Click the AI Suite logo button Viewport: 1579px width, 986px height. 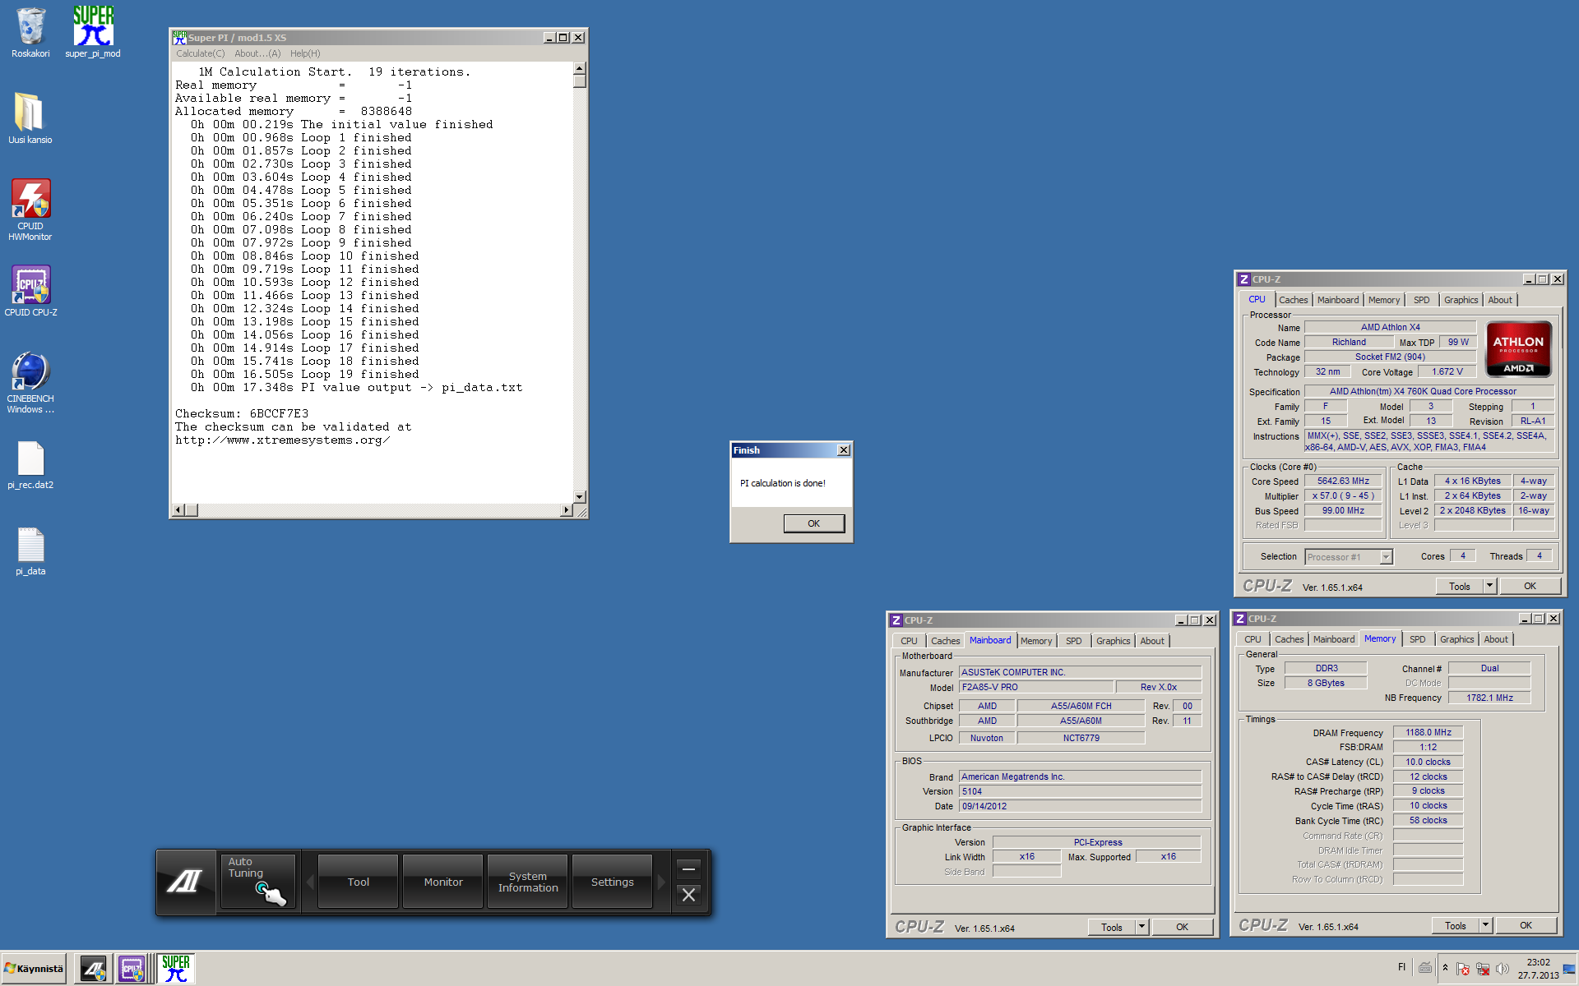[x=186, y=882]
